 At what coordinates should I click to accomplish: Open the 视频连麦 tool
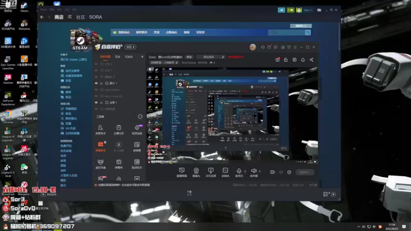coord(137,130)
